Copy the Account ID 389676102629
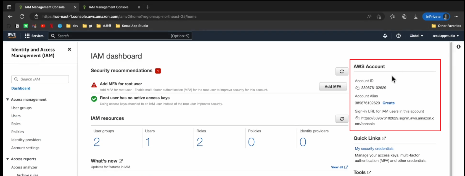The height and width of the screenshot is (176, 465). tap(357, 88)
